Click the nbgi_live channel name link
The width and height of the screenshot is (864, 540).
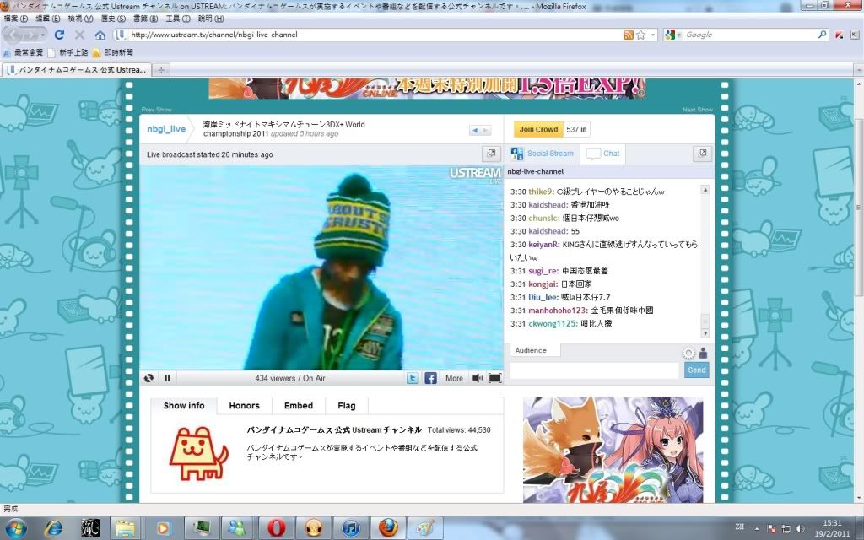166,129
